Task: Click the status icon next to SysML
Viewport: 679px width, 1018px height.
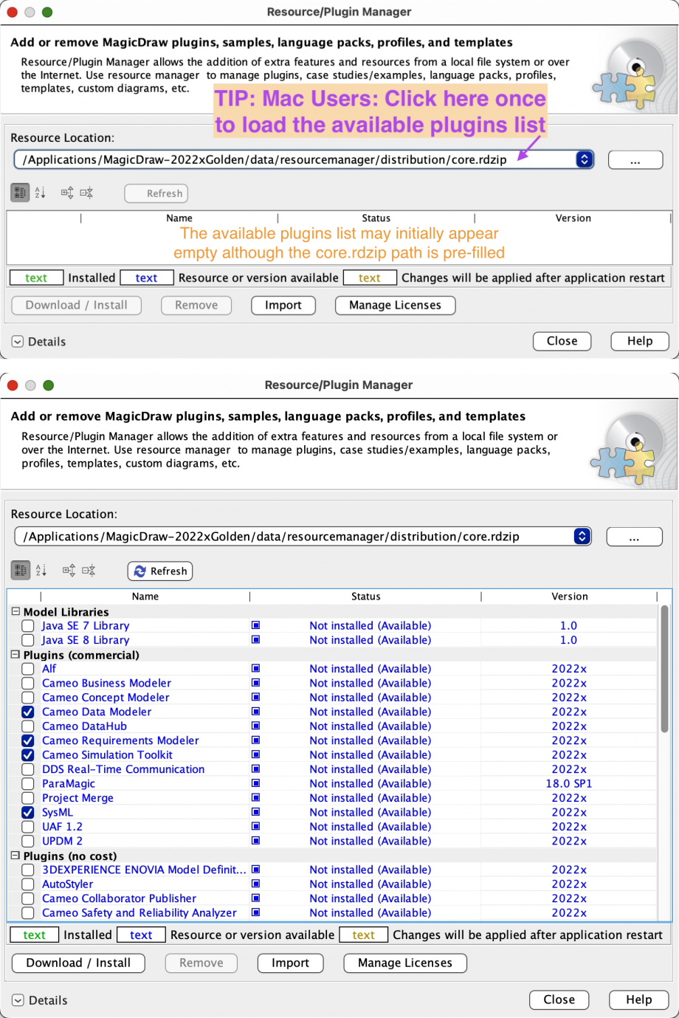Action: pos(255,812)
